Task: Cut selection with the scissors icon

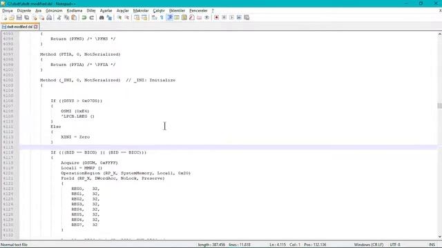Action: click(59, 17)
